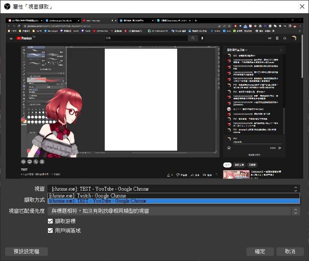Image resolution: width=309 pixels, height=261 pixels.
Task: Click the 不喜歡 dislike button under video
Action: pos(182,175)
